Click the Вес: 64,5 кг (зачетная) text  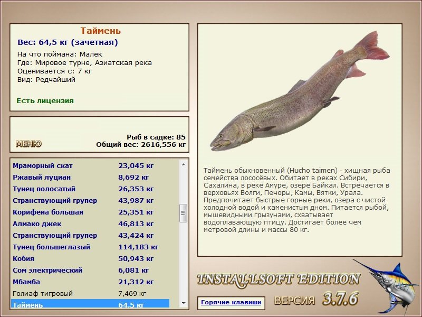(x=68, y=42)
